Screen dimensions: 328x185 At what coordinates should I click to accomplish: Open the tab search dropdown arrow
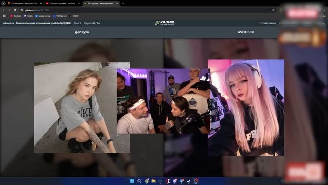3,3
